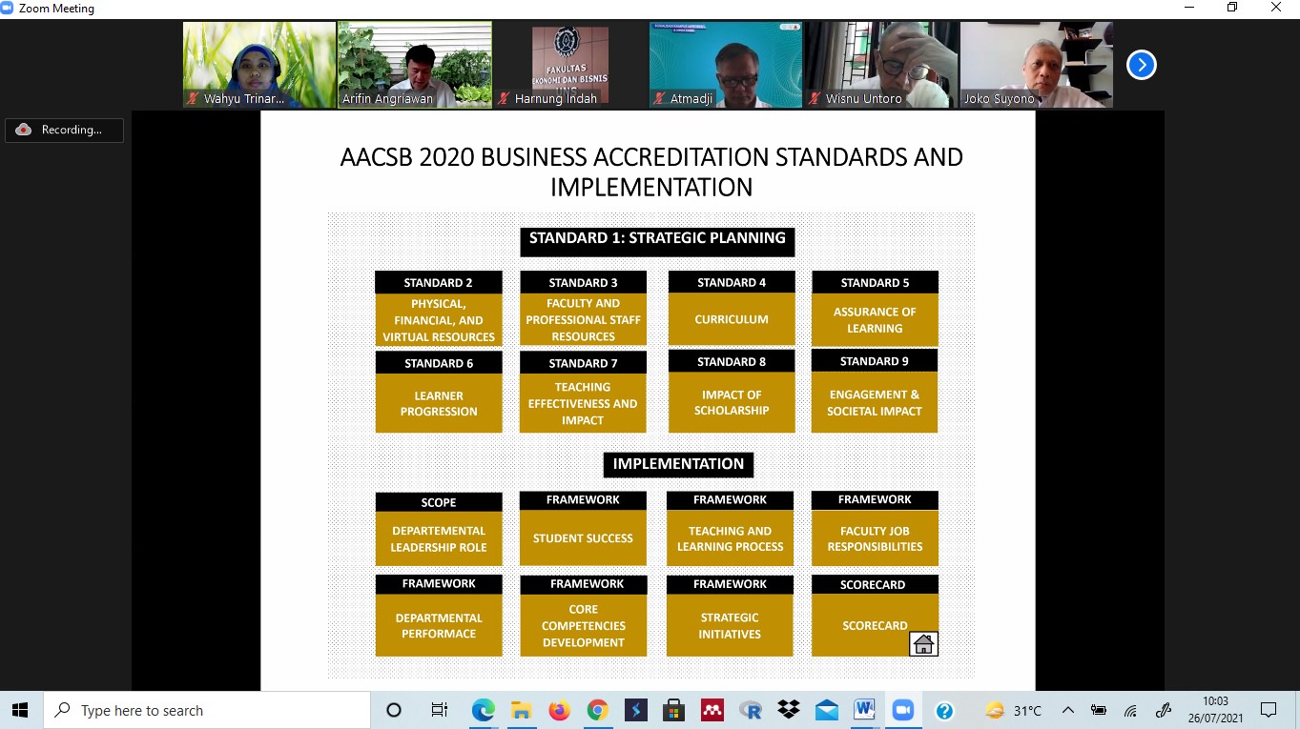Open the notification center icon
The image size is (1300, 729).
tap(1269, 710)
